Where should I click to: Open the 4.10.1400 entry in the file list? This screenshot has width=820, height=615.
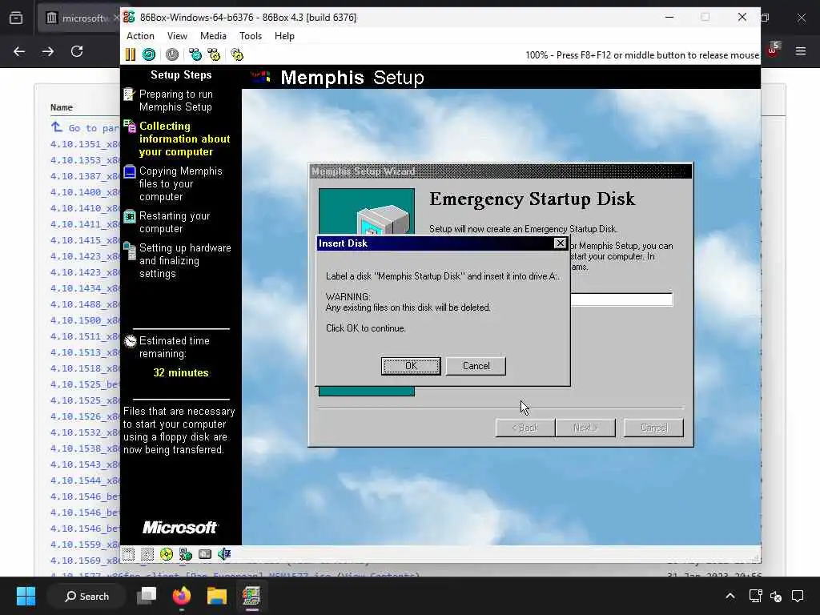coord(85,192)
